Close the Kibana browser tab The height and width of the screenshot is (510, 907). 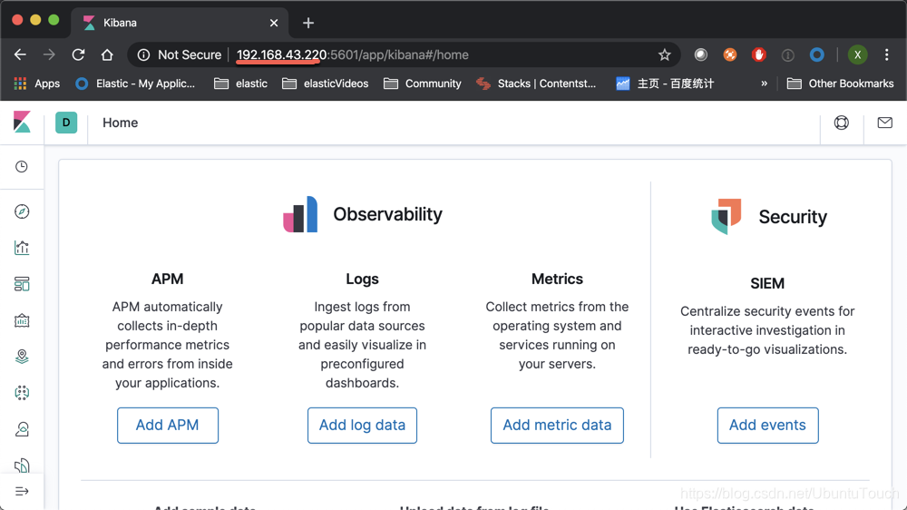tap(274, 24)
